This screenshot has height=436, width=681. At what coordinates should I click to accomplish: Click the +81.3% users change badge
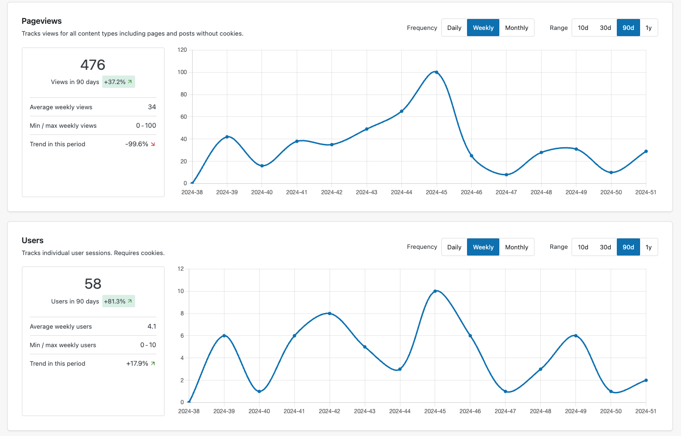tap(118, 302)
